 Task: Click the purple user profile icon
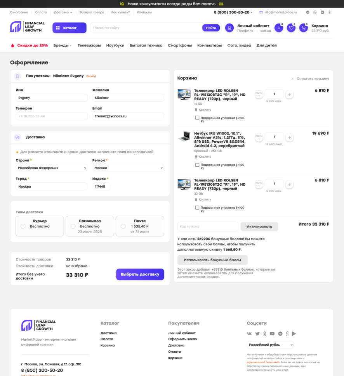(x=229, y=28)
